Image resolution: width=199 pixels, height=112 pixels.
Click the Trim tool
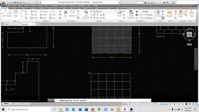[x=52, y=12]
